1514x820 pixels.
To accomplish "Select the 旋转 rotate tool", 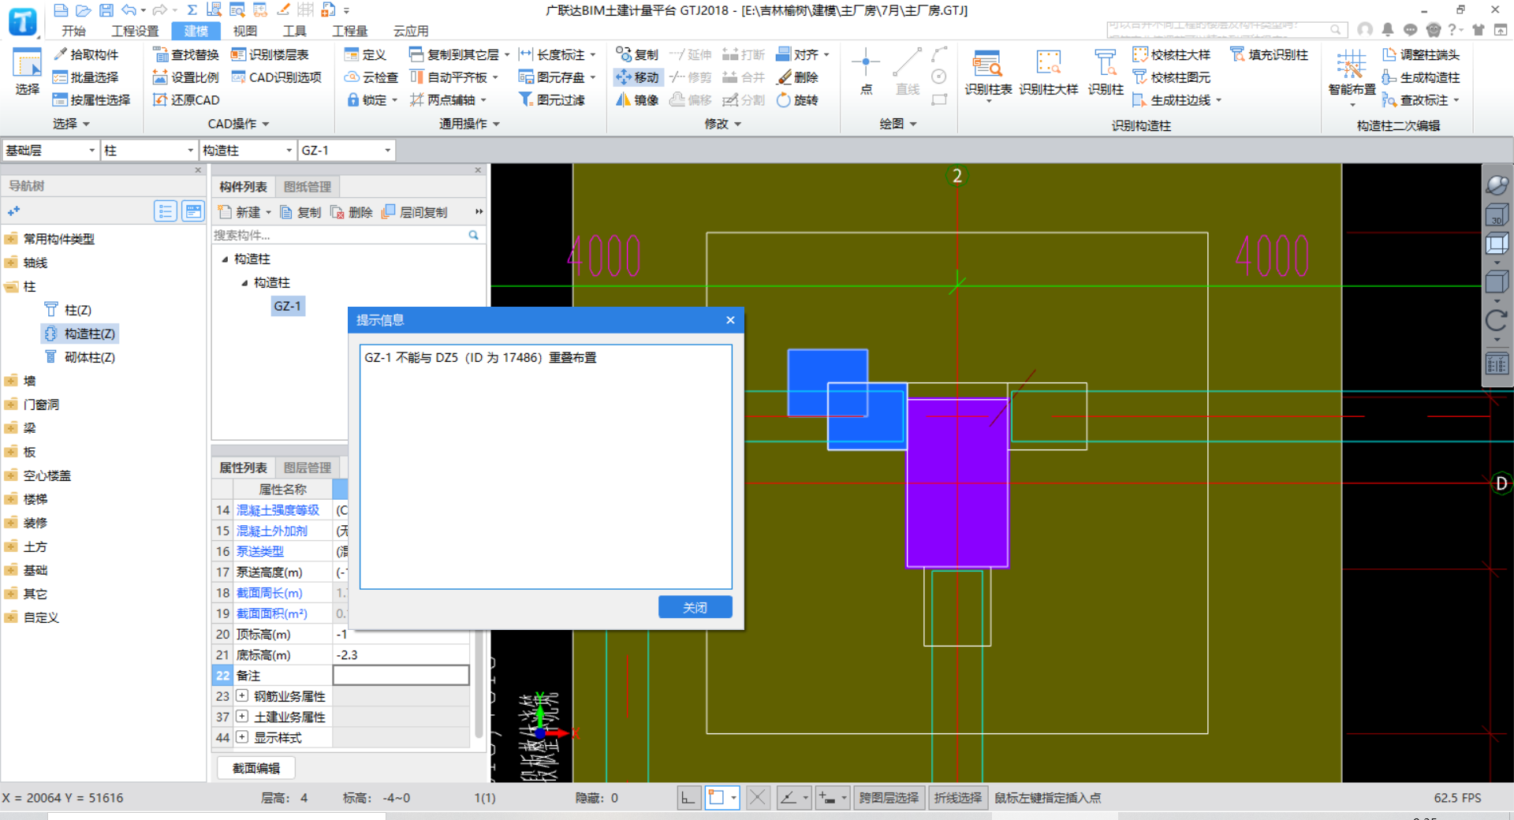I will (797, 100).
